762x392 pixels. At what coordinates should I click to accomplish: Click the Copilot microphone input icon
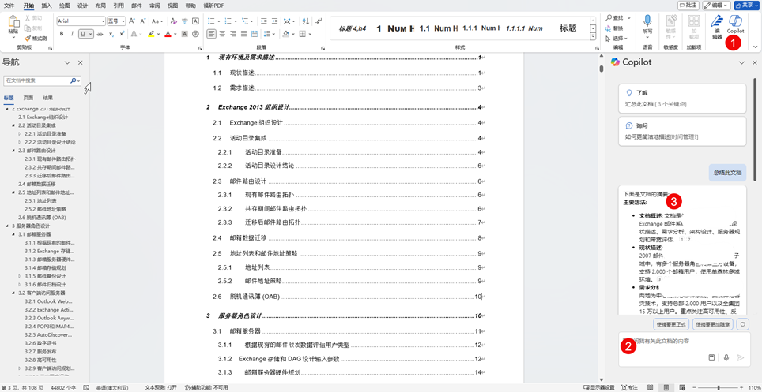(x=726, y=357)
